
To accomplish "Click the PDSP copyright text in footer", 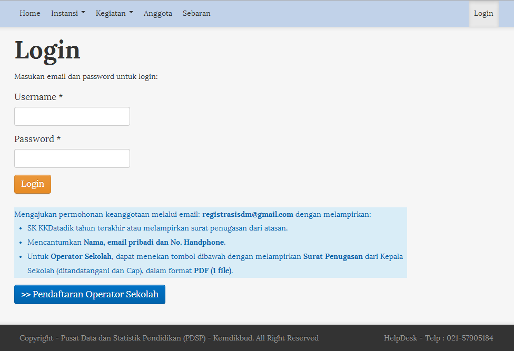I will pyautogui.click(x=169, y=338).
